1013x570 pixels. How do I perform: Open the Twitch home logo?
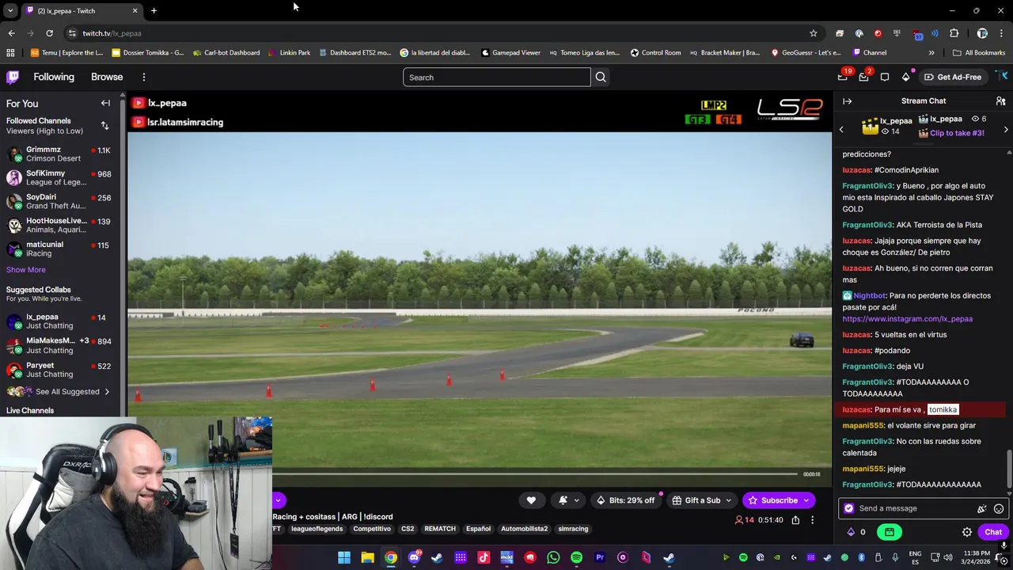[x=13, y=77]
